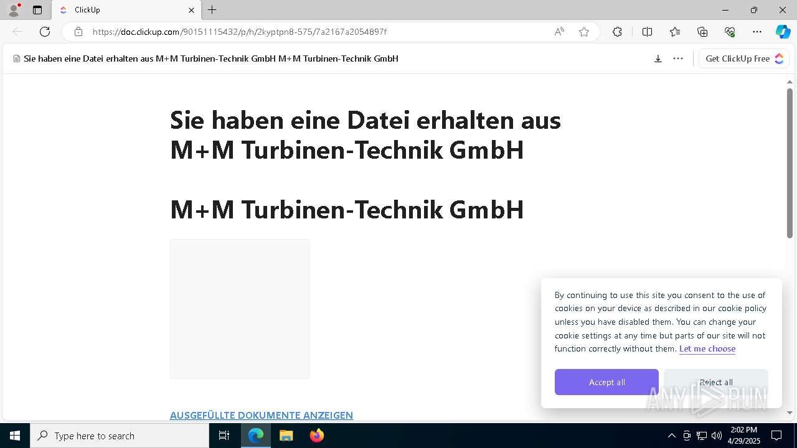Image resolution: width=797 pixels, height=448 pixels.
Task: Toggle Split screen view icon
Action: [647, 32]
